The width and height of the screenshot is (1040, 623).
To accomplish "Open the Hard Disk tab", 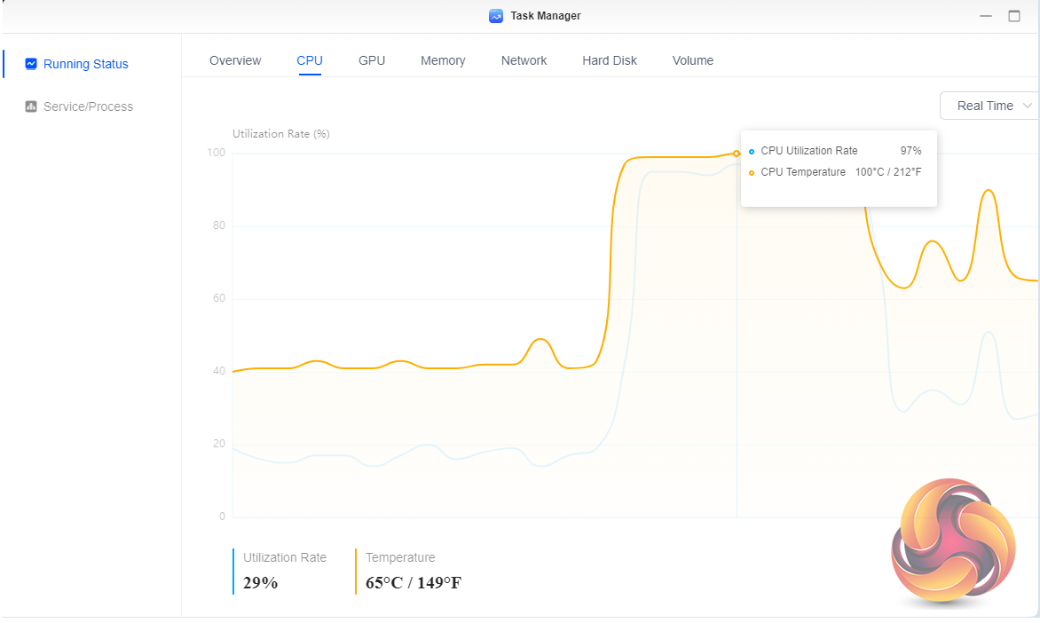I will [x=610, y=60].
